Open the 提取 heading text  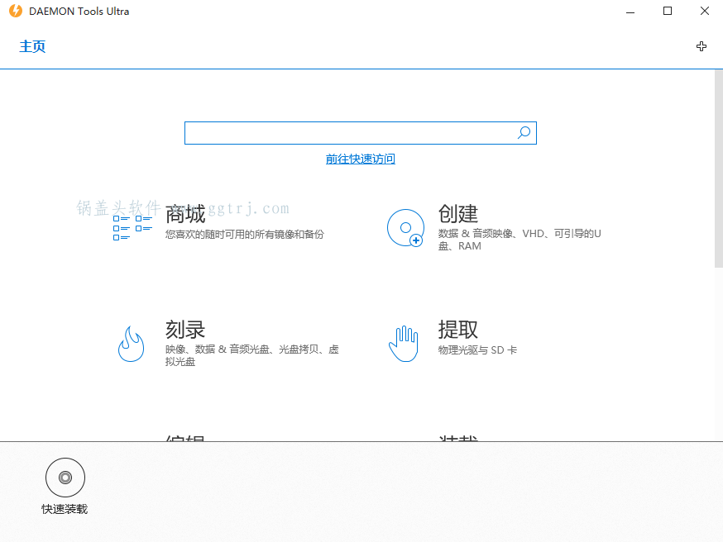point(458,330)
